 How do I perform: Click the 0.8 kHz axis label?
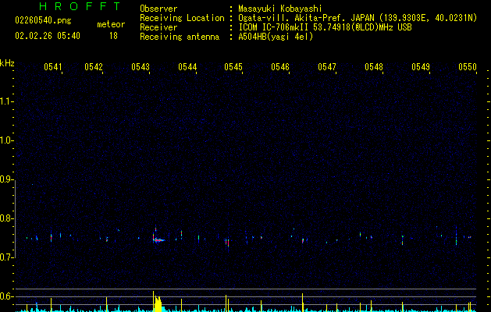click(6, 218)
